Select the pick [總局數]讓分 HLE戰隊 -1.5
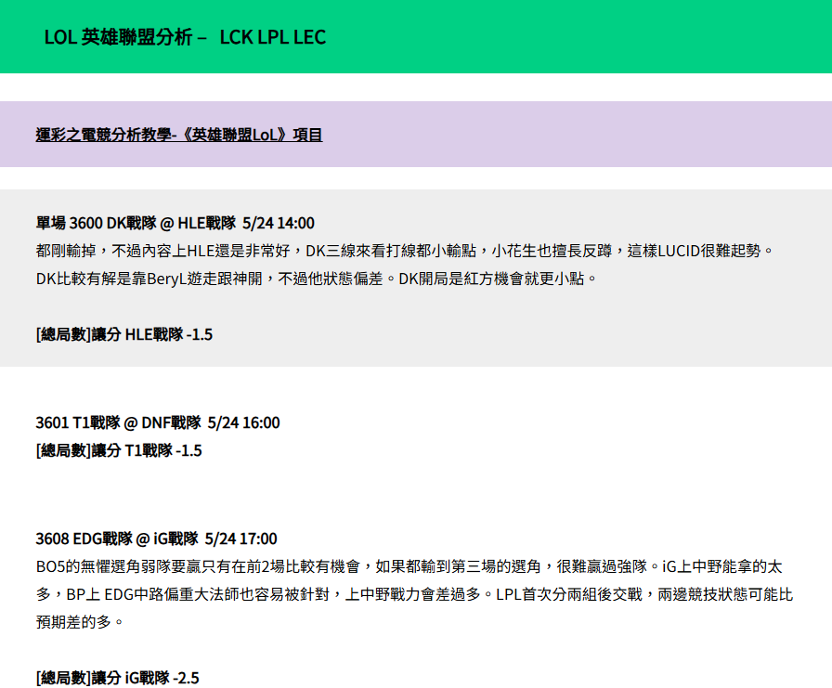 [124, 334]
